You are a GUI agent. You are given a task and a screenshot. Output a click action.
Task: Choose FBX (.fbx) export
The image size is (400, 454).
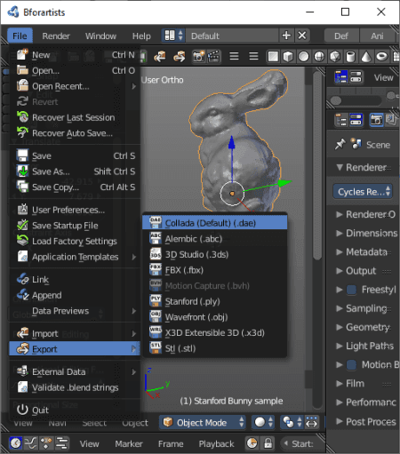point(215,270)
